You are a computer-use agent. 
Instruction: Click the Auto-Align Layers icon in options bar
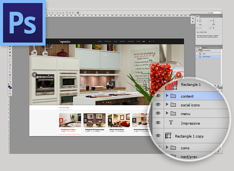click(x=78, y=13)
